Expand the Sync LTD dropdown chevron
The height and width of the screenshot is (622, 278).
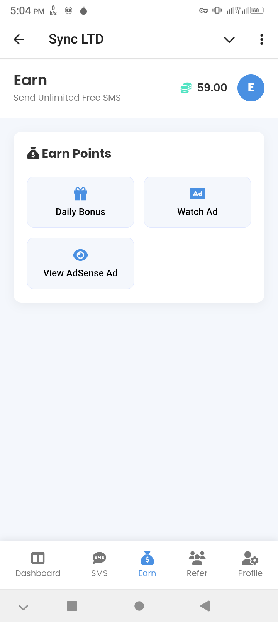click(x=229, y=40)
